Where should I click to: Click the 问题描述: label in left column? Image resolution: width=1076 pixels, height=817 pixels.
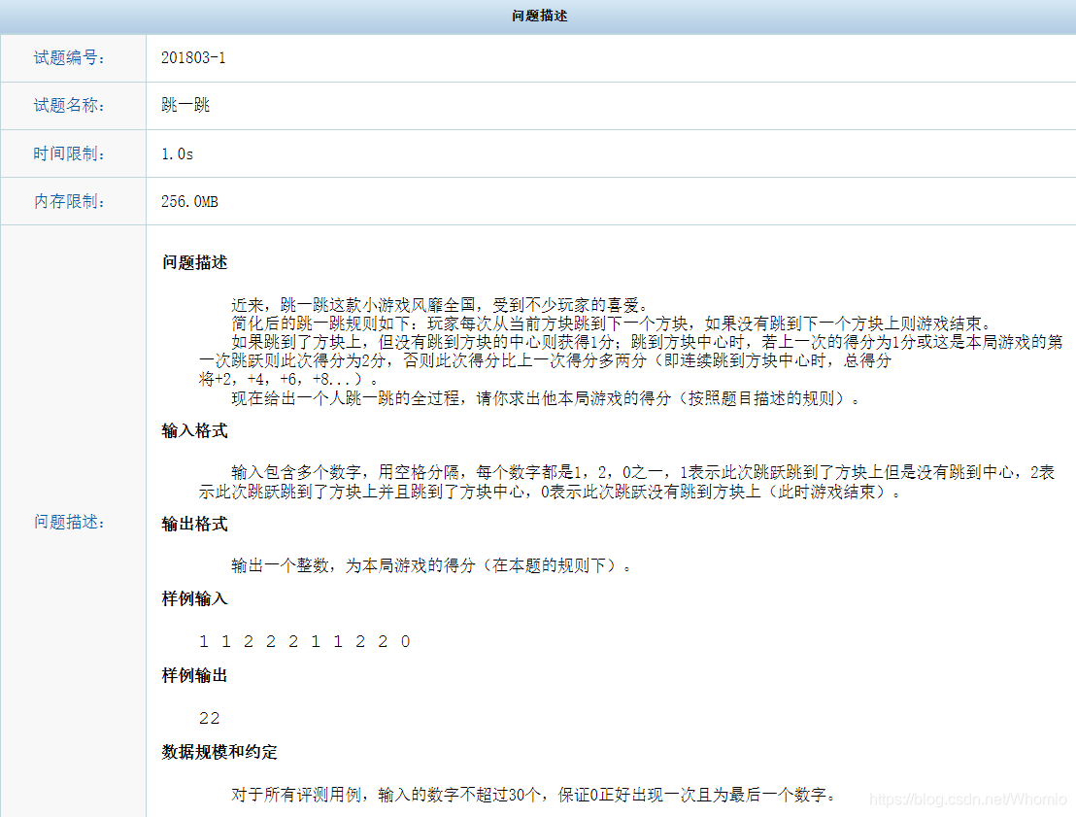[x=69, y=522]
